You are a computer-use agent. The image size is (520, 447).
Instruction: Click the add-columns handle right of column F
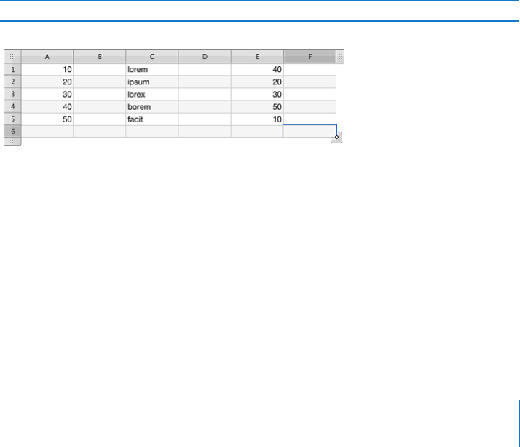pyautogui.click(x=340, y=56)
